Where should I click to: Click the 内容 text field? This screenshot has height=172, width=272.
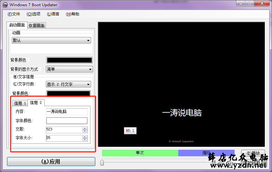tap(67, 112)
